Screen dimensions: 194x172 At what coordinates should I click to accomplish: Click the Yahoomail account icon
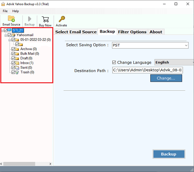(x=14, y=35)
